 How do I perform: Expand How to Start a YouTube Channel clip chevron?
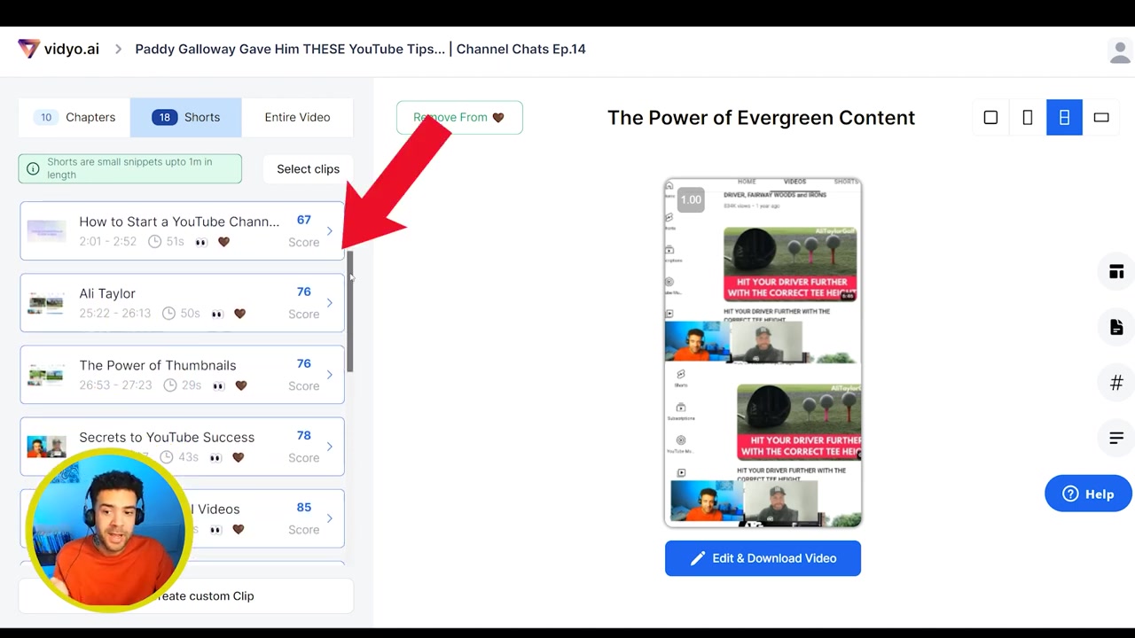click(x=330, y=231)
